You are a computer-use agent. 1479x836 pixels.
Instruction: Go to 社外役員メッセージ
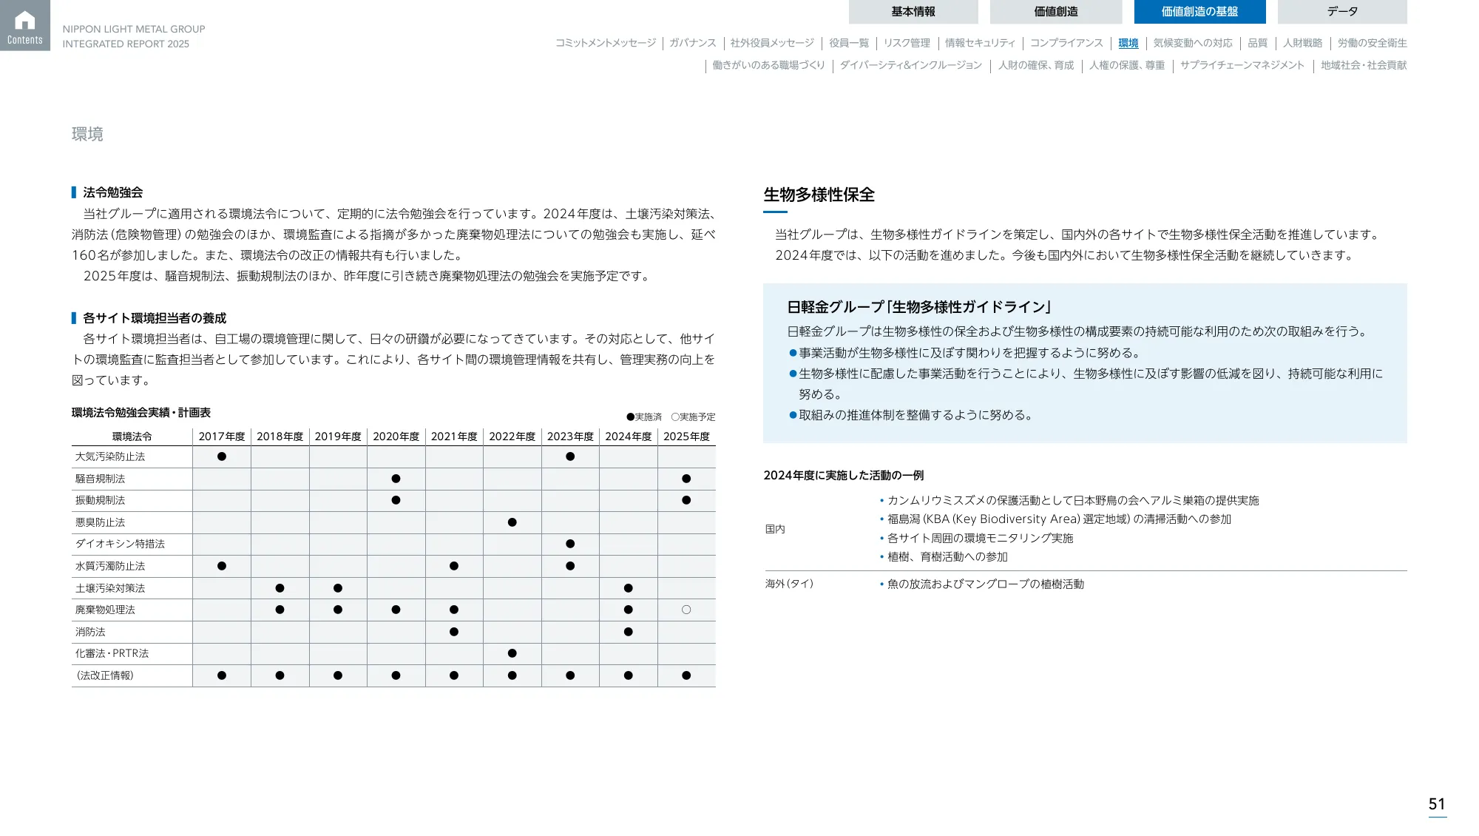point(771,43)
